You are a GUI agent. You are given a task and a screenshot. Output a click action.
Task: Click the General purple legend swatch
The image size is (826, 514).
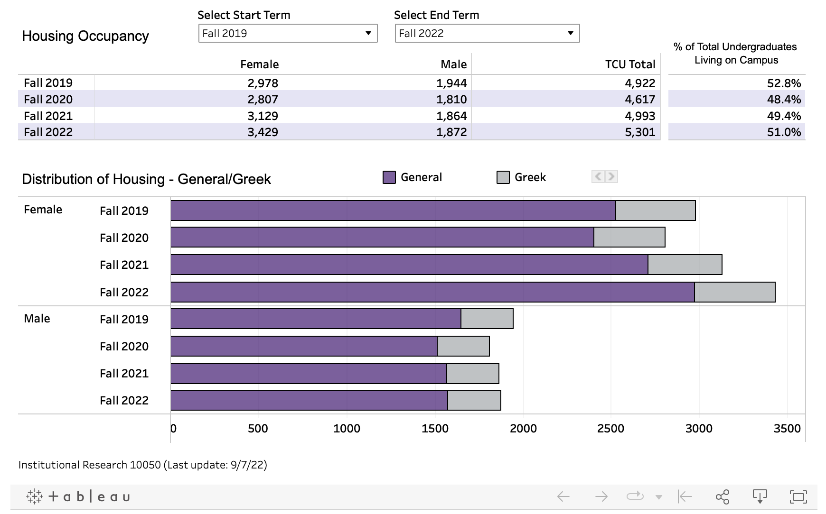389,177
